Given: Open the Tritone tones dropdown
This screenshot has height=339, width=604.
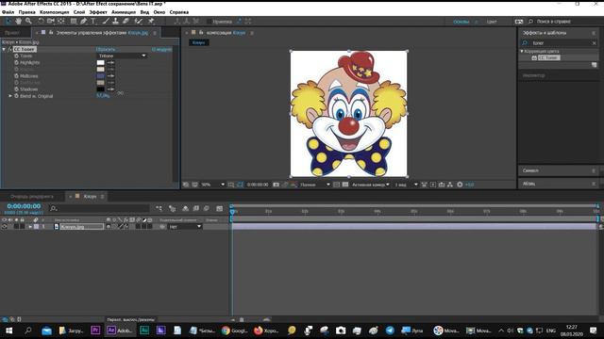Looking at the screenshot, I should click(x=122, y=56).
